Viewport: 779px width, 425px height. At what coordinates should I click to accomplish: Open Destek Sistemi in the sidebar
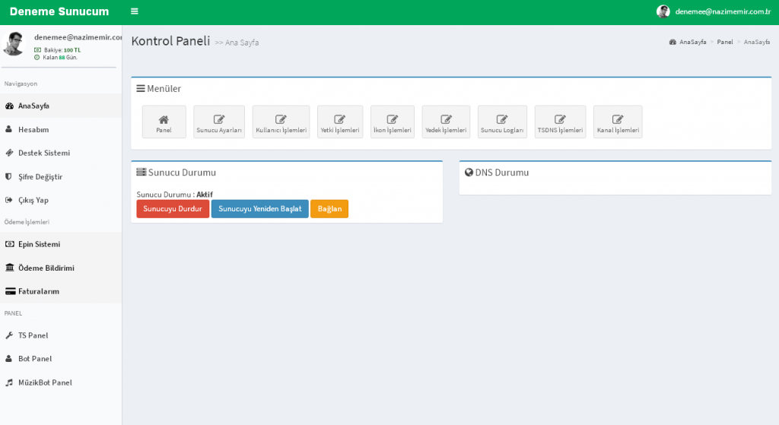[x=61, y=153]
